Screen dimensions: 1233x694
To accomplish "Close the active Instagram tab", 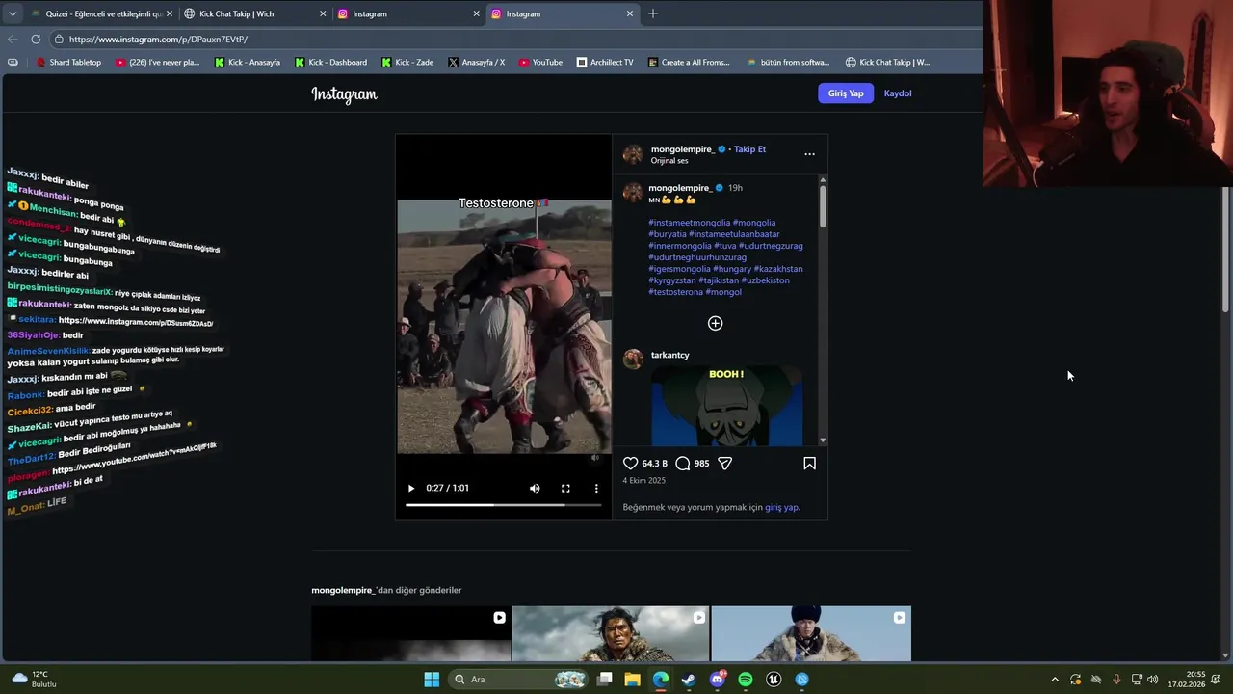I will pos(630,13).
